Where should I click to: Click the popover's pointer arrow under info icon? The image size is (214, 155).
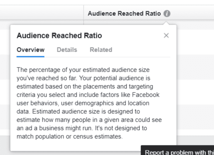(x=166, y=23)
